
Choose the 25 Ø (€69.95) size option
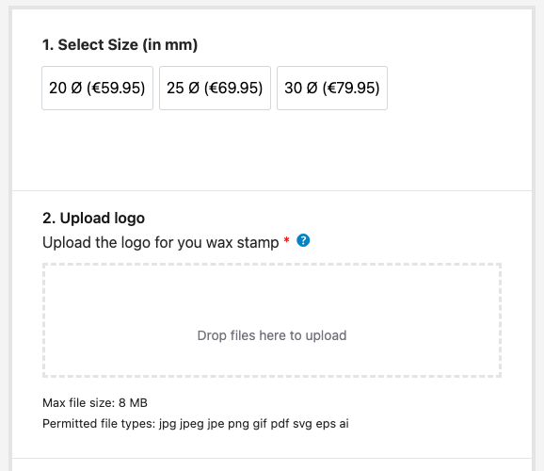(x=215, y=89)
